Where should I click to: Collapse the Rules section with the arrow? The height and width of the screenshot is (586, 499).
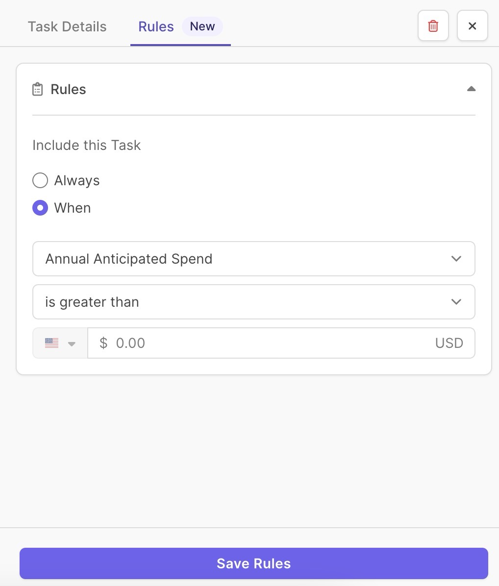471,89
